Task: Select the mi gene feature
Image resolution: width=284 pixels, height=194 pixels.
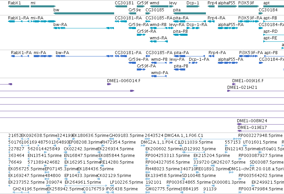Action: pos(43,6)
